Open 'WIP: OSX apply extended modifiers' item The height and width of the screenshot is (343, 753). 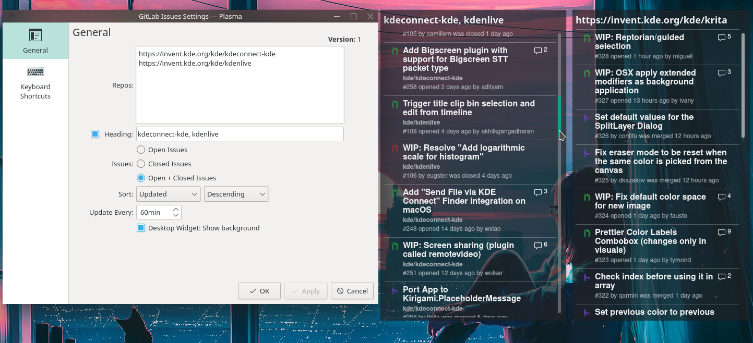click(646, 81)
